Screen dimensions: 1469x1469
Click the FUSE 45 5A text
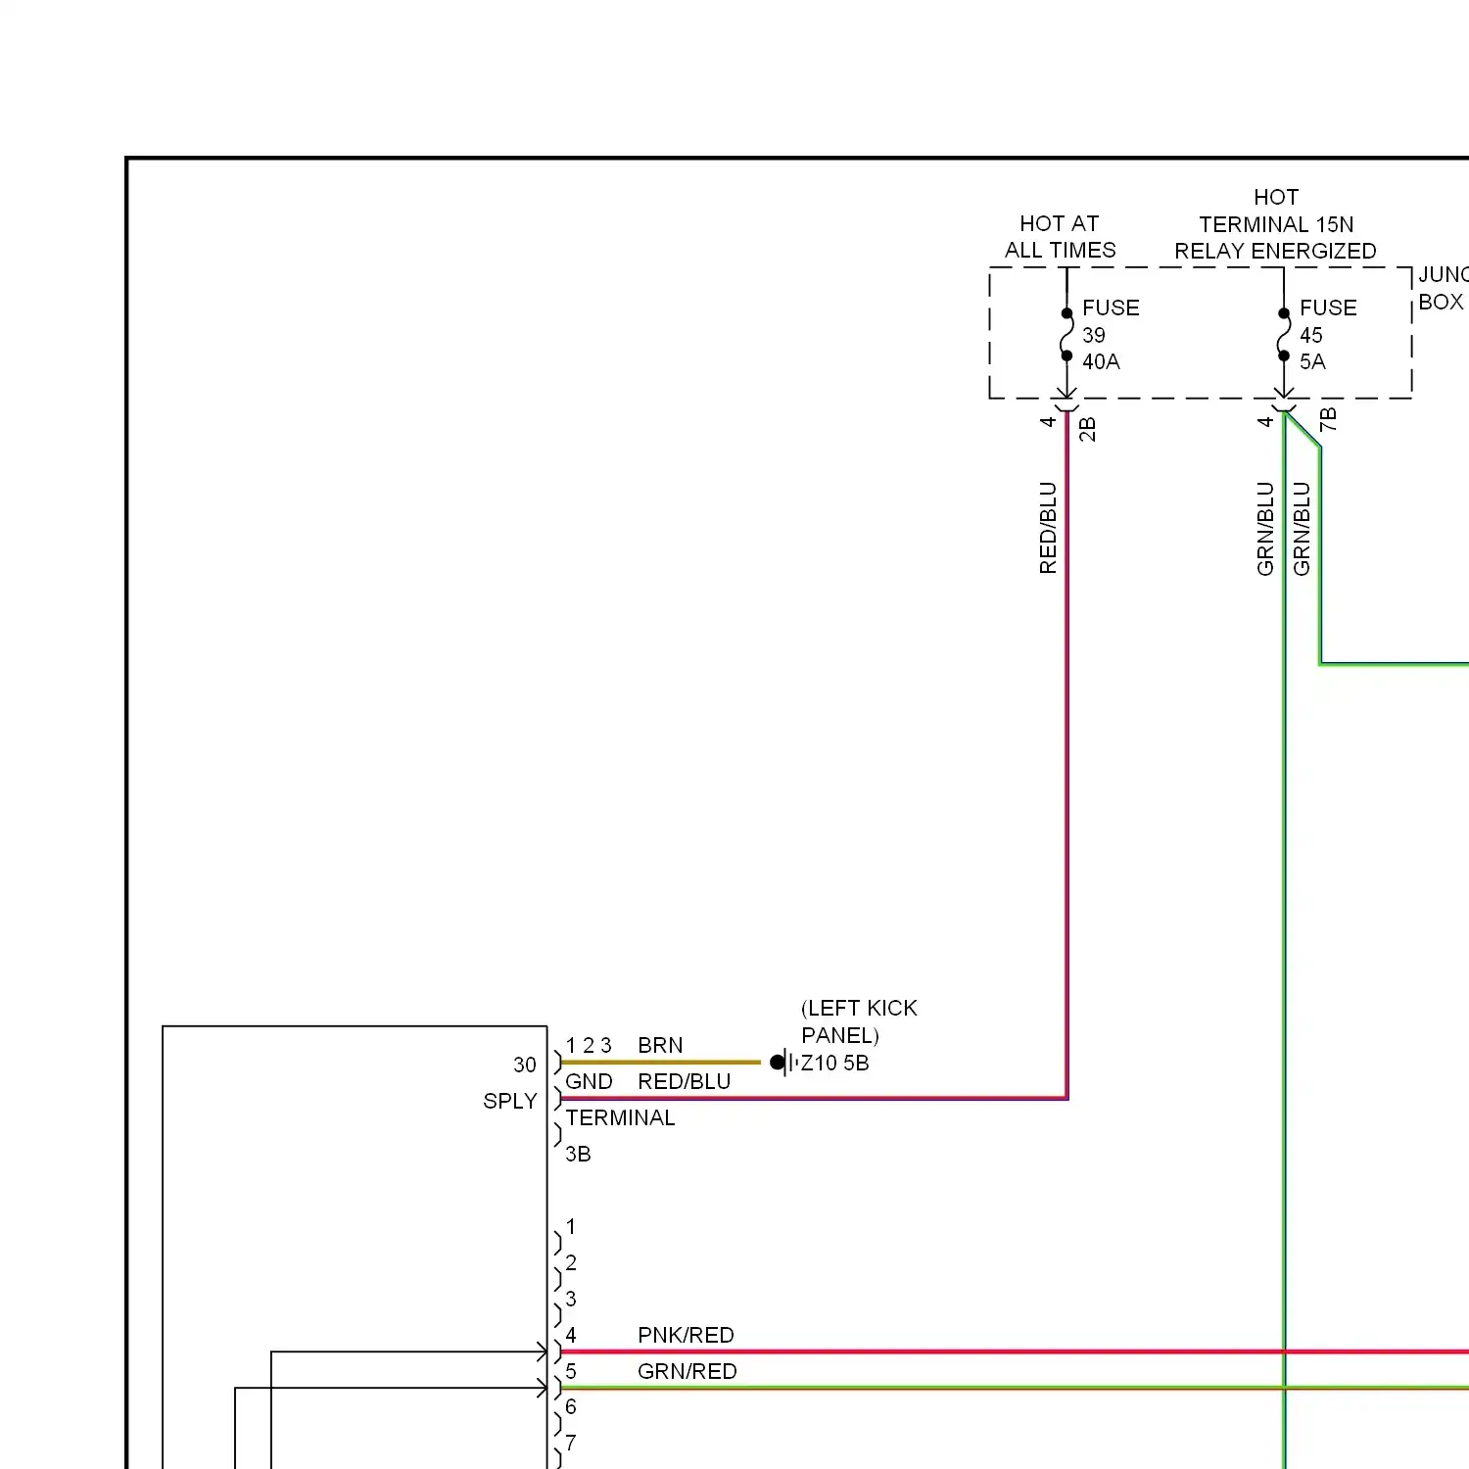coord(1328,335)
